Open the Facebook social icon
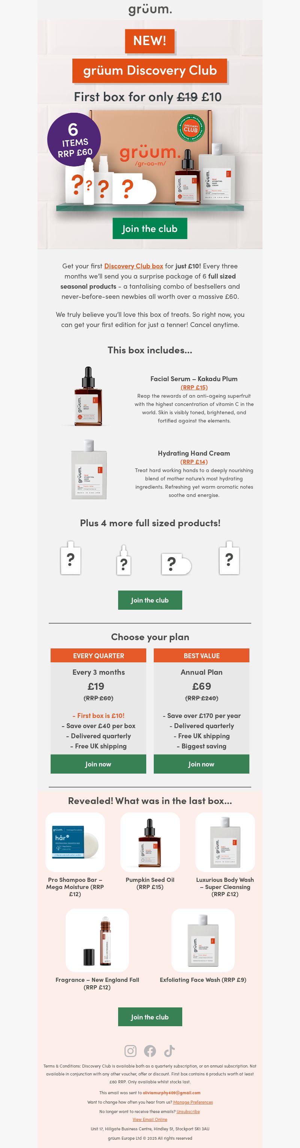Image resolution: width=300 pixels, height=1148 pixels. coord(150,1051)
